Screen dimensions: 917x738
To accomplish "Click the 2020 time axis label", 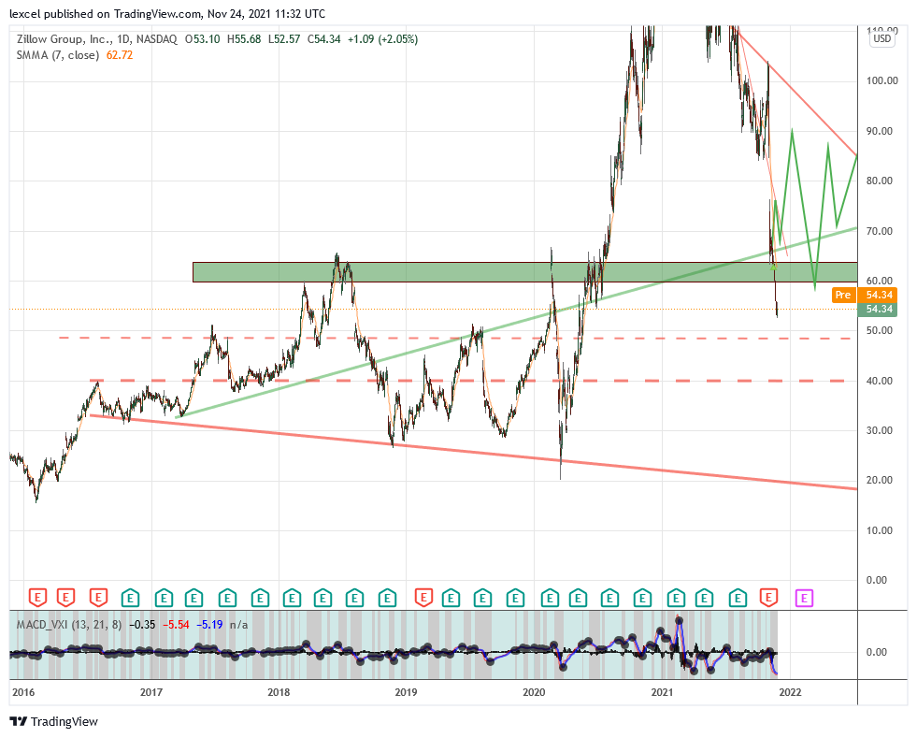I will pyautogui.click(x=534, y=692).
